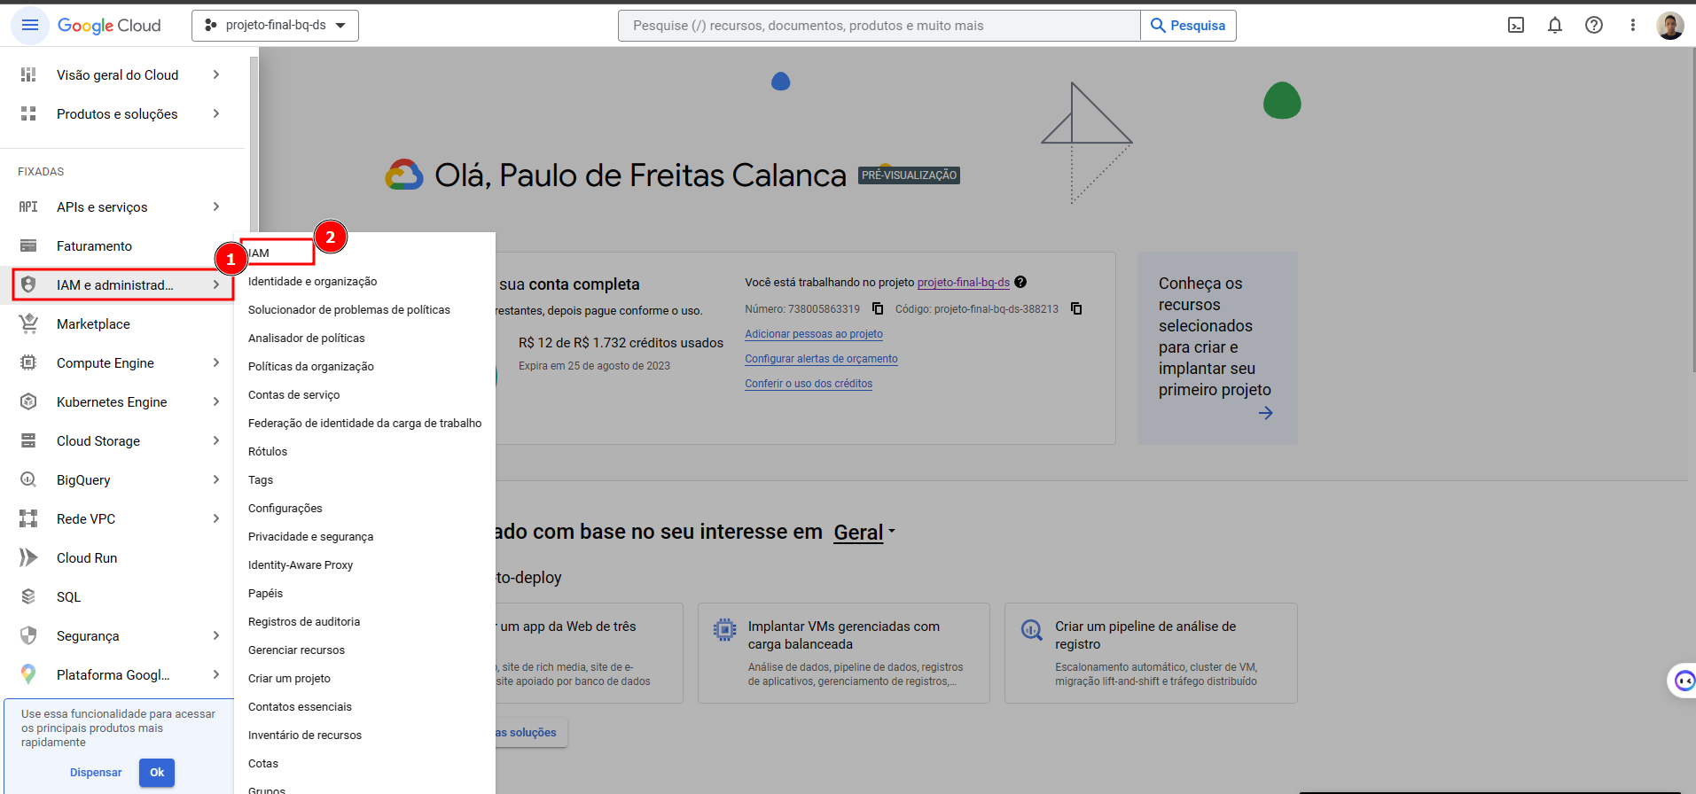Click the IAM shield icon
The image size is (1696, 794).
[x=28, y=284]
